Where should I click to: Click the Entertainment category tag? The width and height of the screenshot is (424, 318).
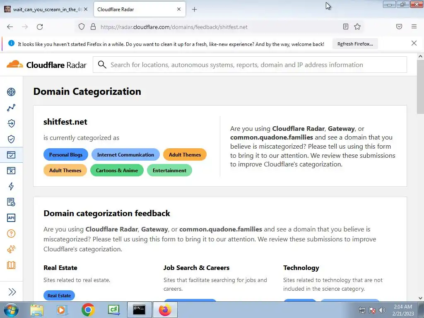tap(169, 170)
